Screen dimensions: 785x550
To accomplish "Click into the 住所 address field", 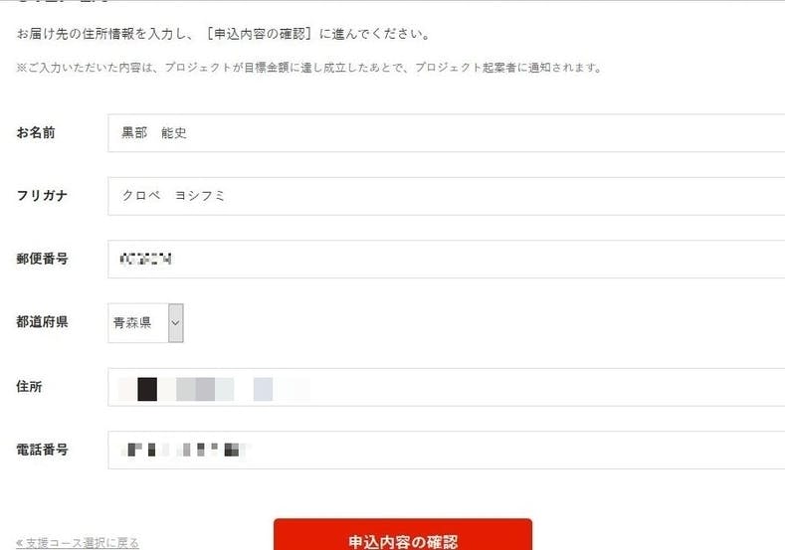I will pos(447,387).
